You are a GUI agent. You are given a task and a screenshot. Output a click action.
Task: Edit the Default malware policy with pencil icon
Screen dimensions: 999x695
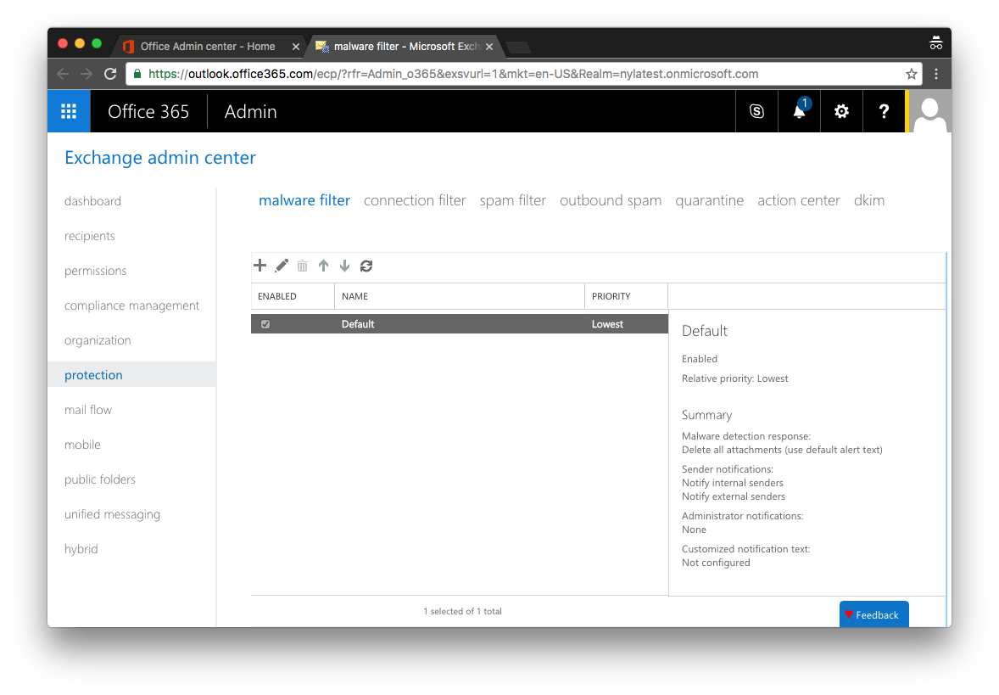pyautogui.click(x=281, y=266)
